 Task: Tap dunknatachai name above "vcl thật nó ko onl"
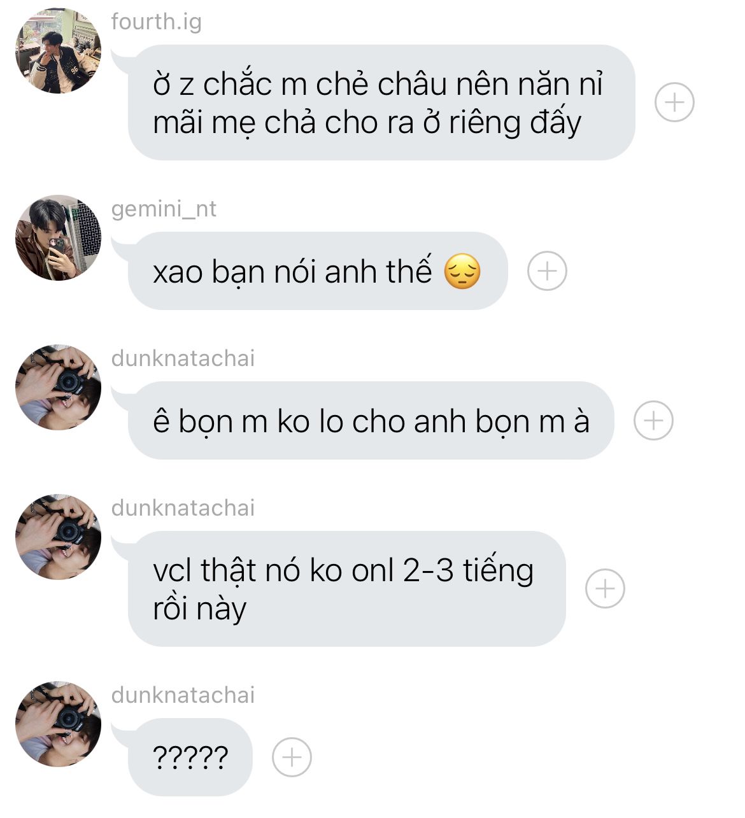coord(183,508)
